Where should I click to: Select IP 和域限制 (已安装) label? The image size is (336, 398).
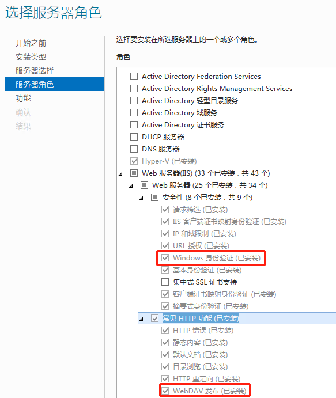click(204, 233)
